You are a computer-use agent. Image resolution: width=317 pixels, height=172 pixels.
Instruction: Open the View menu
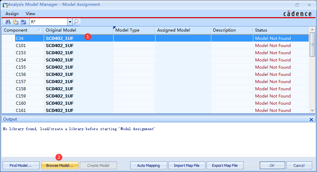pyautogui.click(x=31, y=14)
